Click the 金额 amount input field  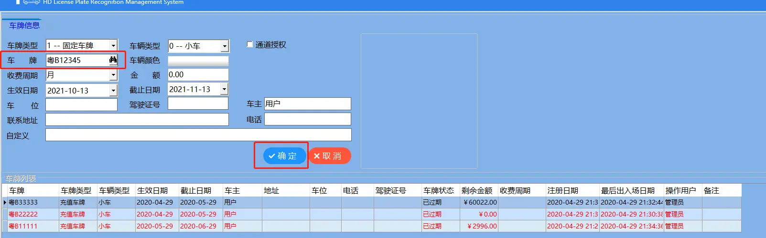[x=198, y=75]
